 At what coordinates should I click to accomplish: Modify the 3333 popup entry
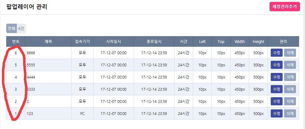(x=276, y=89)
